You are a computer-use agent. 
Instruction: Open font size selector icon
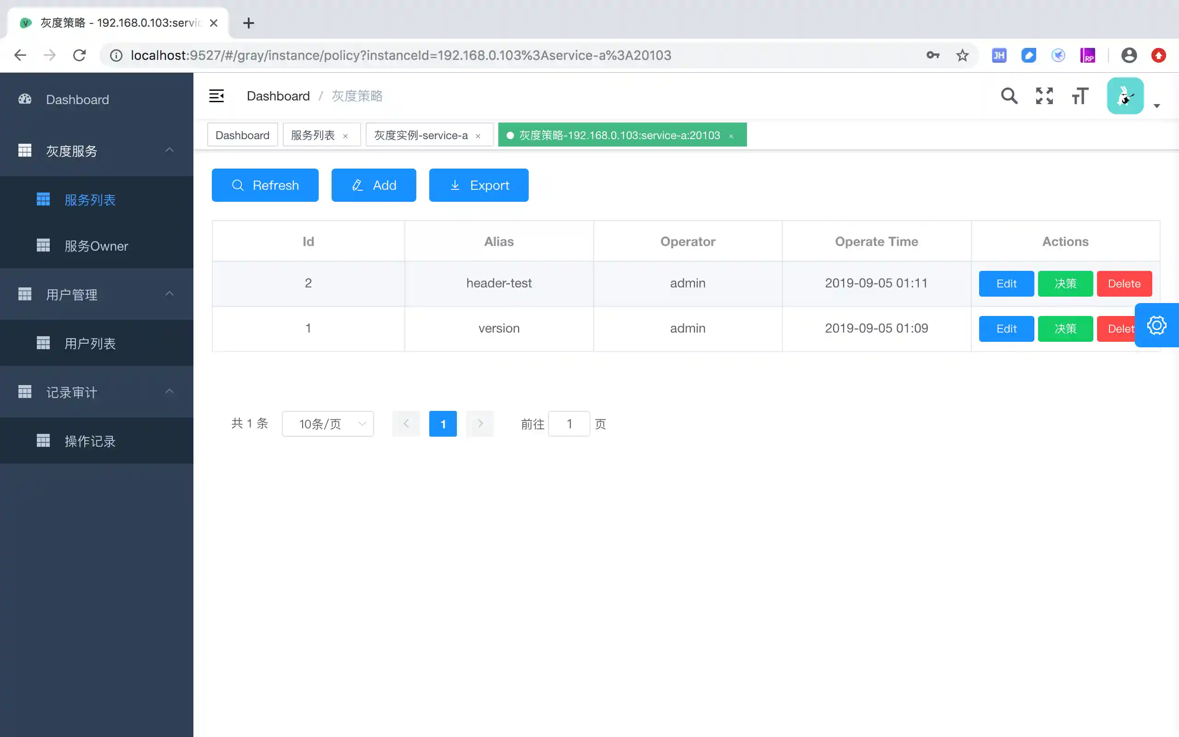point(1080,96)
